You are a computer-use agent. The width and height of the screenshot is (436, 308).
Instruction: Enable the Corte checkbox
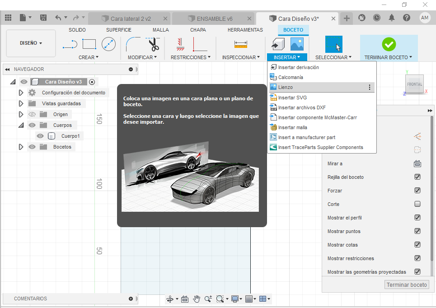pos(417,204)
